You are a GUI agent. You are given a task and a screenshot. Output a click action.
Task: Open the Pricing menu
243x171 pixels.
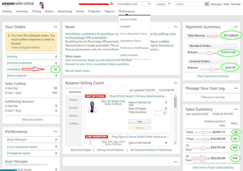point(36,11)
